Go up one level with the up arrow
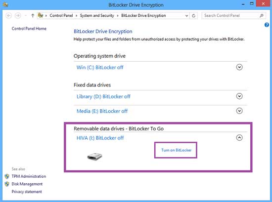The width and height of the screenshot is (272, 202). 33,16
